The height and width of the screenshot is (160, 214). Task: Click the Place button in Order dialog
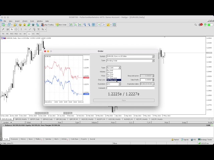click(x=124, y=100)
